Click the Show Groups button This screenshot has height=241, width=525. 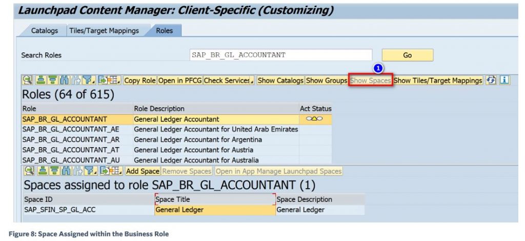pyautogui.click(x=327, y=81)
